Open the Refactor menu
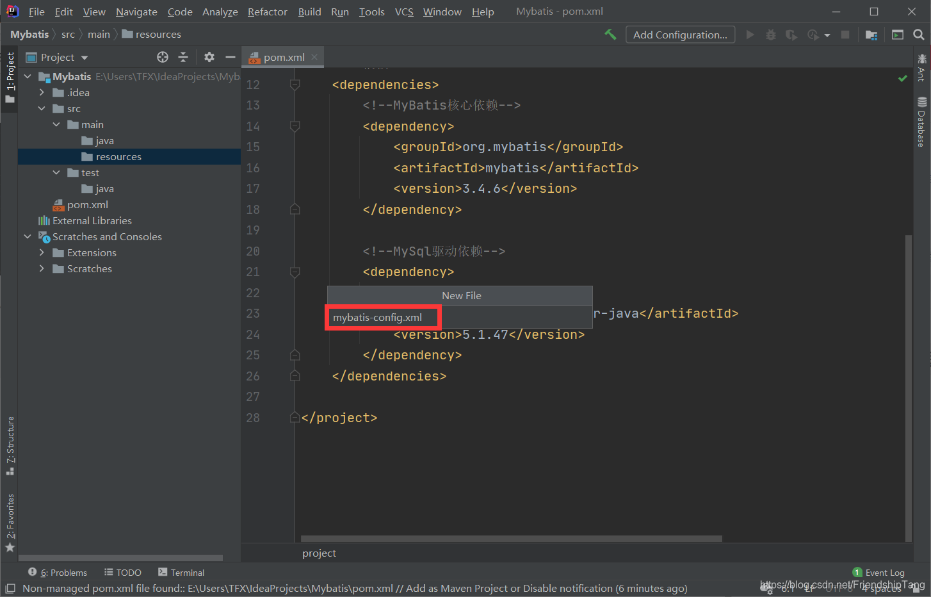Viewport: 931px width, 597px height. tap(268, 12)
